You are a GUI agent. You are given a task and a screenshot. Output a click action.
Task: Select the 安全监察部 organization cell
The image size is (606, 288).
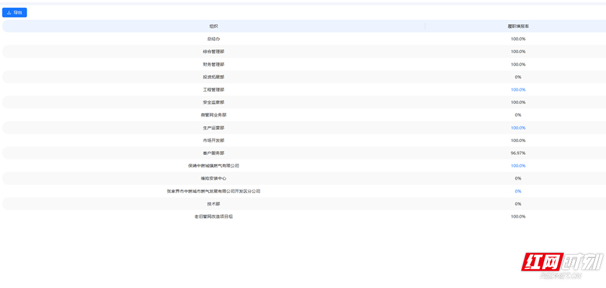(214, 103)
